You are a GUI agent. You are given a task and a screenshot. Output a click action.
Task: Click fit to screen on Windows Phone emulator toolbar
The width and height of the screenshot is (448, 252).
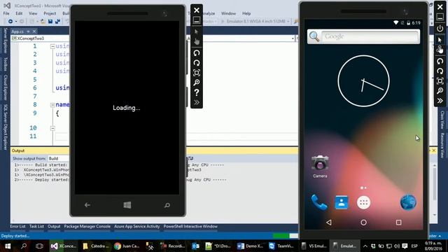point(196,73)
